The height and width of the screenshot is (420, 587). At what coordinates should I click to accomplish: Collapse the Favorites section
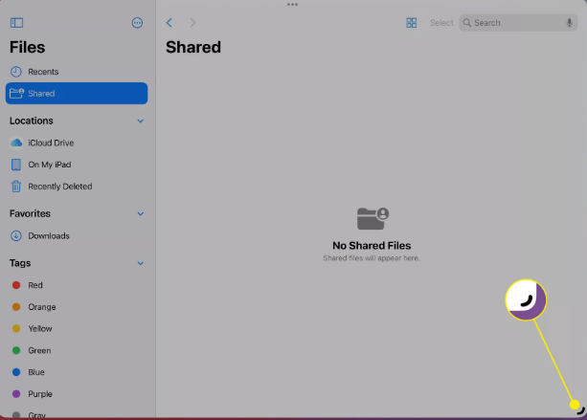click(x=141, y=213)
